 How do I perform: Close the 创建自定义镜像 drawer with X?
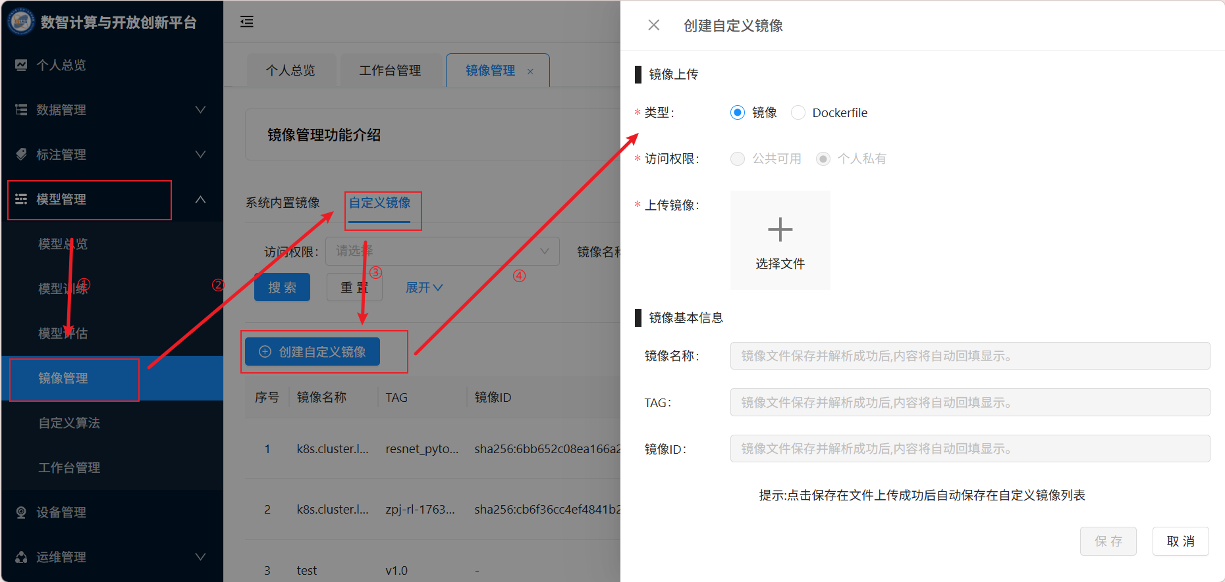coord(653,25)
